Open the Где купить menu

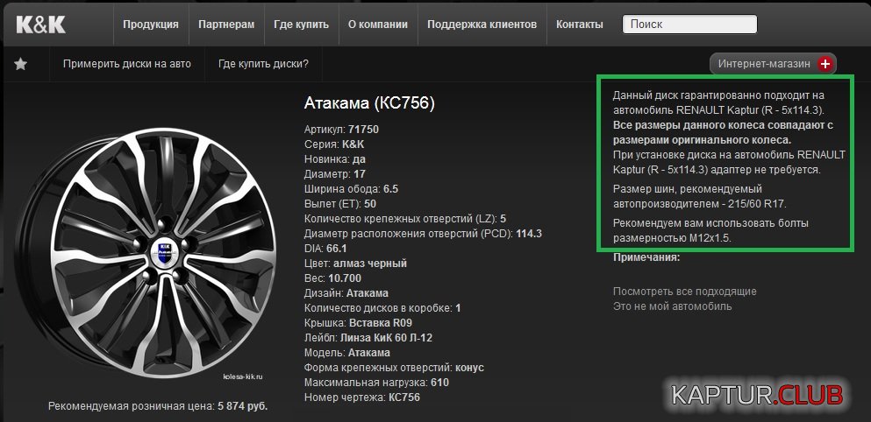tap(301, 25)
